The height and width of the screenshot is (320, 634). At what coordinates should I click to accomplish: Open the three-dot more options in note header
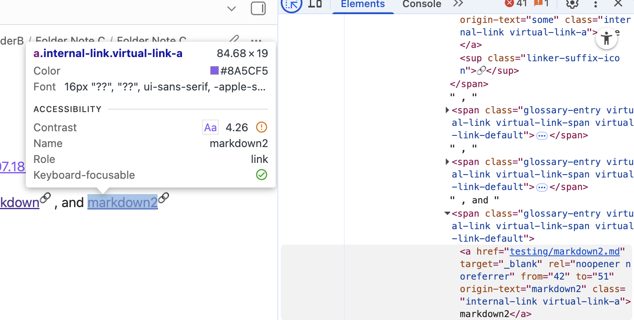[256, 41]
